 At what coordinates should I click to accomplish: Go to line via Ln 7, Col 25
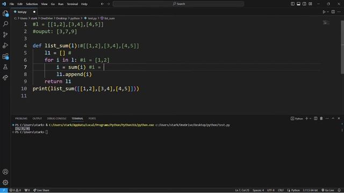242,190
